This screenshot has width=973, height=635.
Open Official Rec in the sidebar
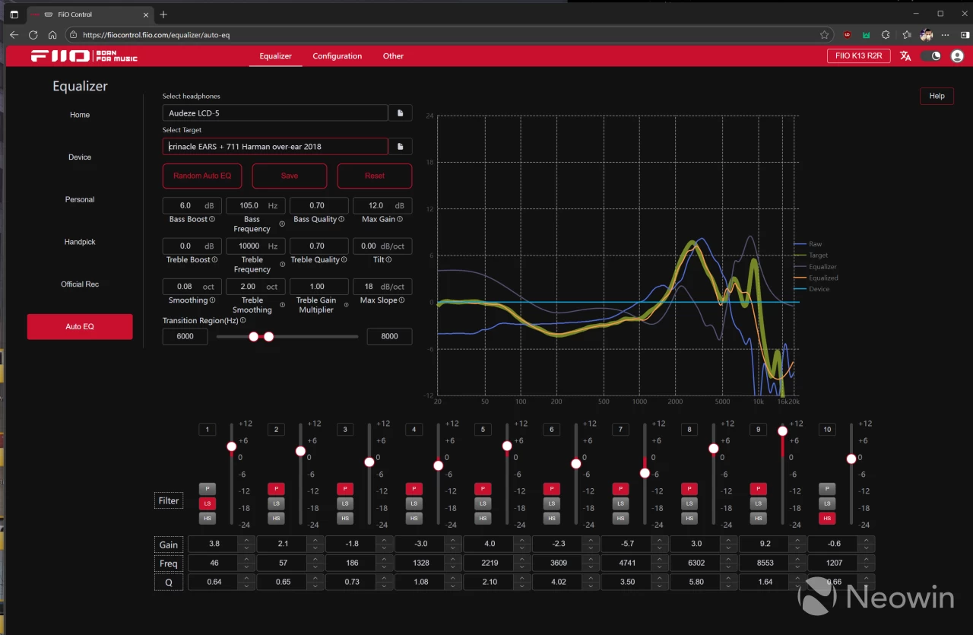(x=80, y=284)
